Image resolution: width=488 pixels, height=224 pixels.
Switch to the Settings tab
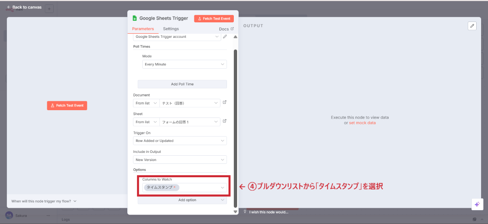coord(171,29)
